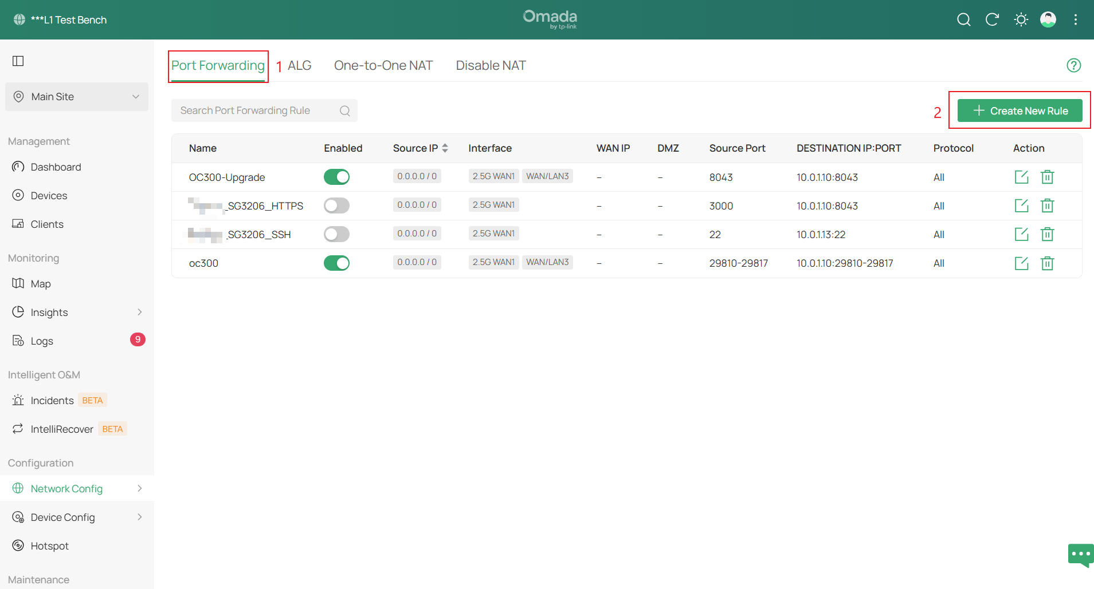Screen dimensions: 1094x589
Task: Open the Main Site dropdown
Action: 77,97
